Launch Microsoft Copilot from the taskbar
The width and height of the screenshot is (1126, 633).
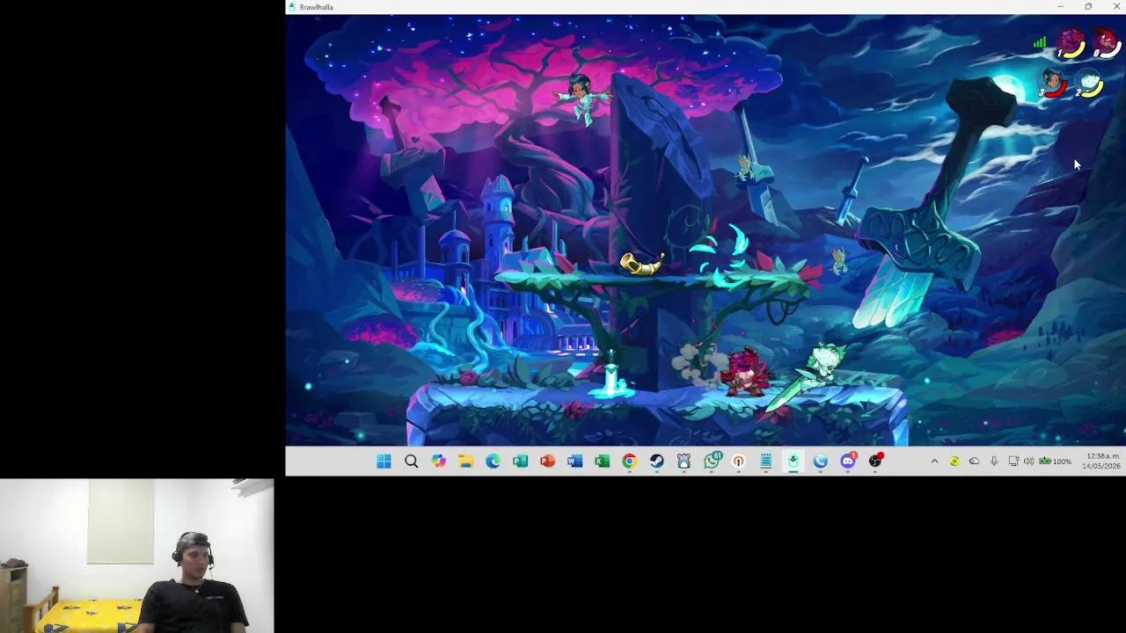[x=438, y=462]
